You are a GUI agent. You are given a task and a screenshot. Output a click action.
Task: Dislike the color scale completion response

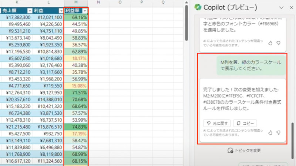pos(278,132)
